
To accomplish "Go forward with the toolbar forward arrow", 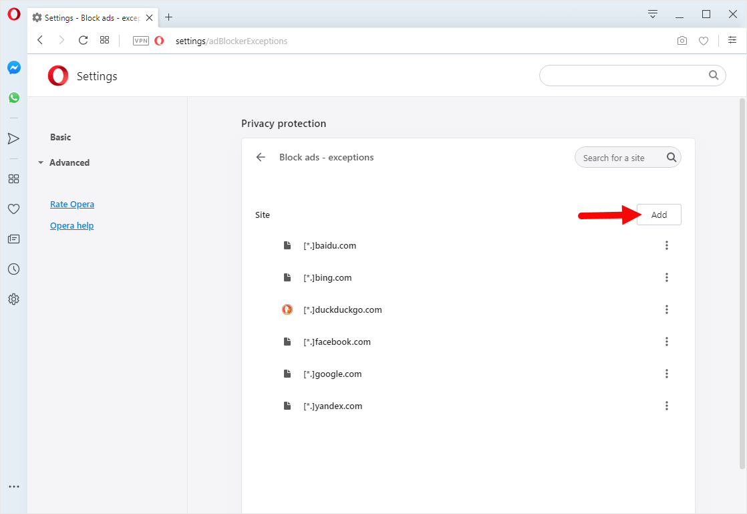I will click(x=61, y=40).
